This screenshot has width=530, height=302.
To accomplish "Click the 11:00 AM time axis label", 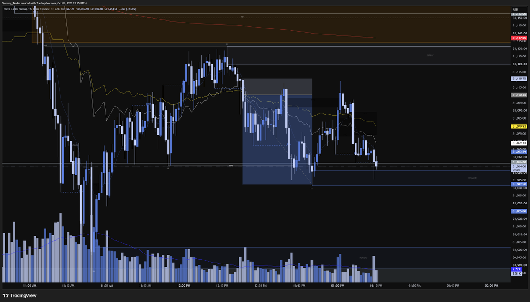I will pos(30,286).
